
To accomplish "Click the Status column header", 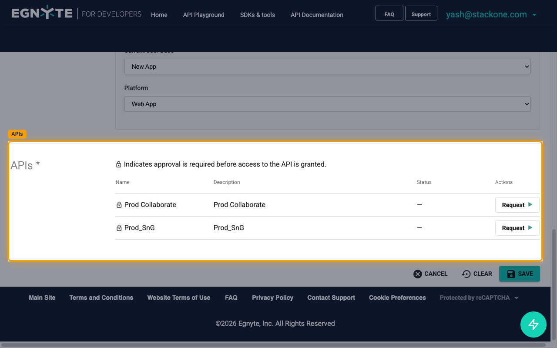I will coord(424,182).
